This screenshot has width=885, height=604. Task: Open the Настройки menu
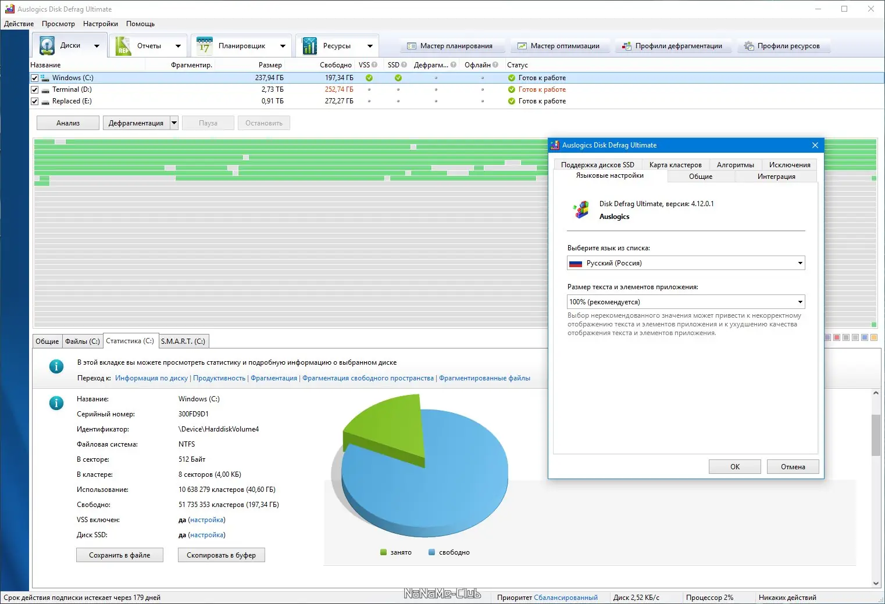(x=101, y=24)
